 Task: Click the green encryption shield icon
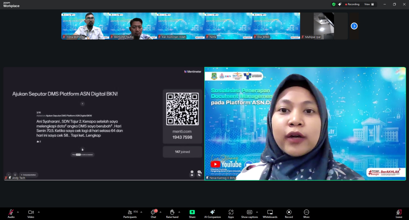(334, 4)
